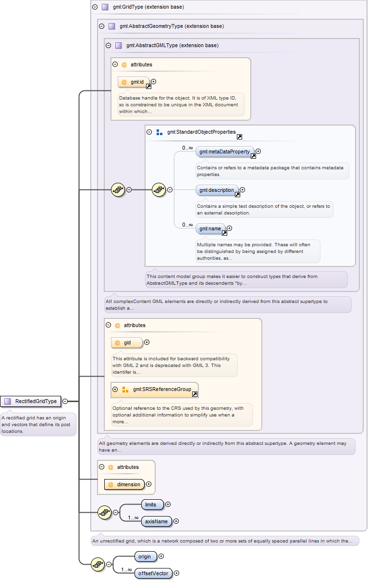Click gml:AbstractGMLType type icon

click(119, 46)
